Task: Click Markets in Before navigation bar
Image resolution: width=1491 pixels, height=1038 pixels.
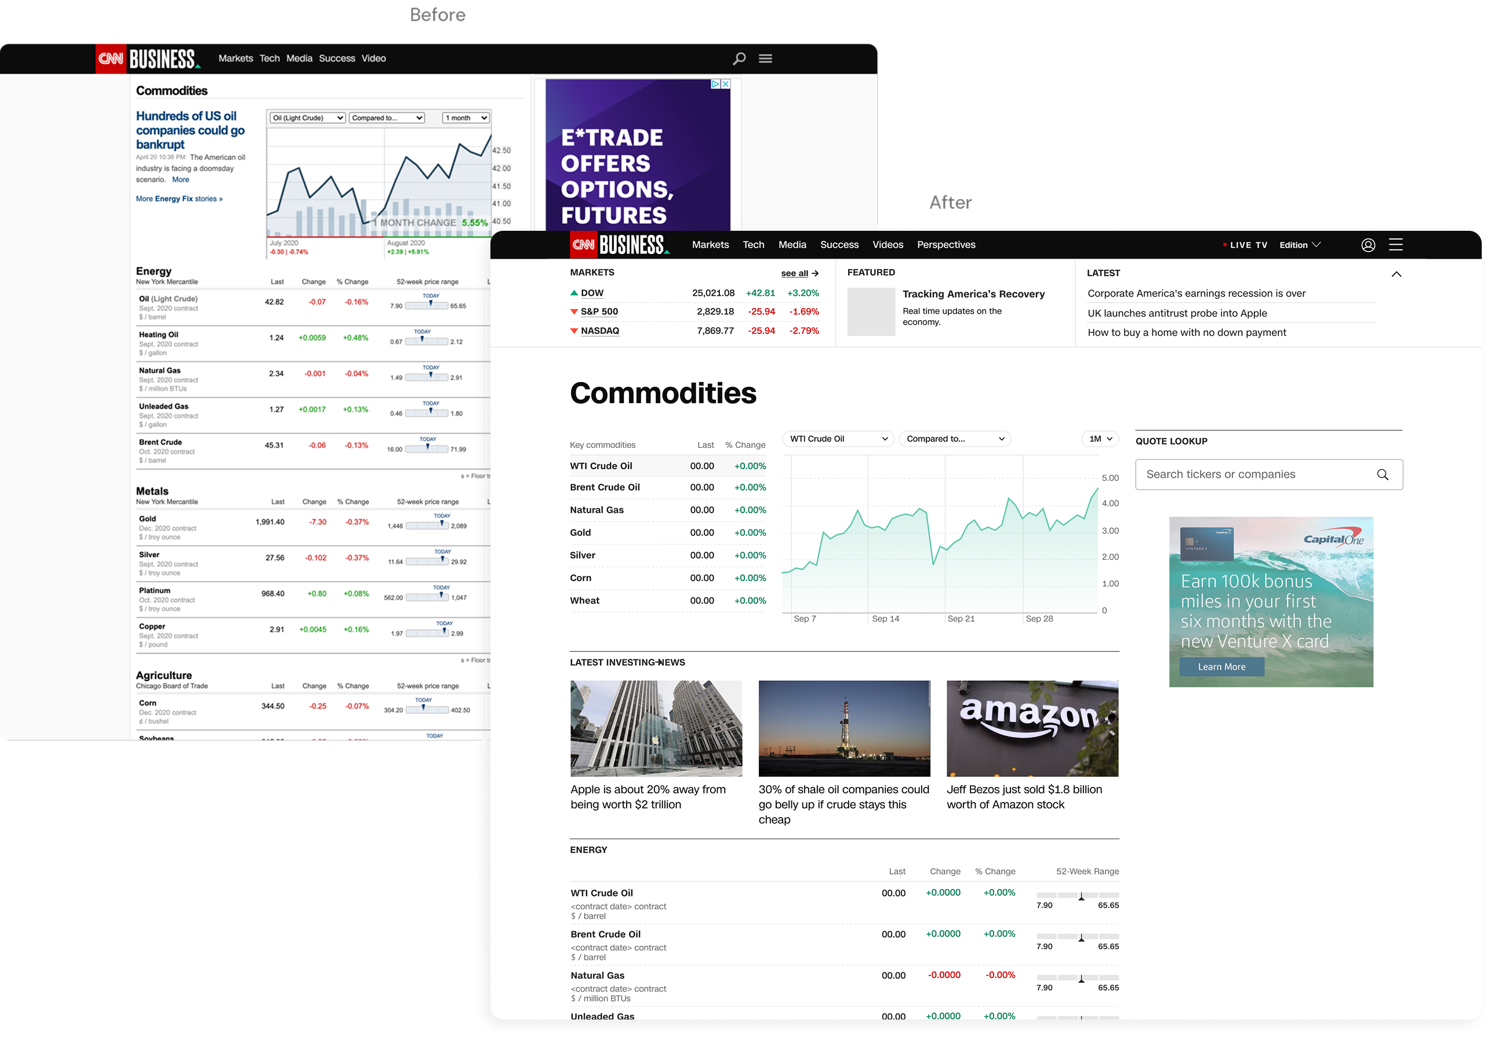Action: pos(236,59)
